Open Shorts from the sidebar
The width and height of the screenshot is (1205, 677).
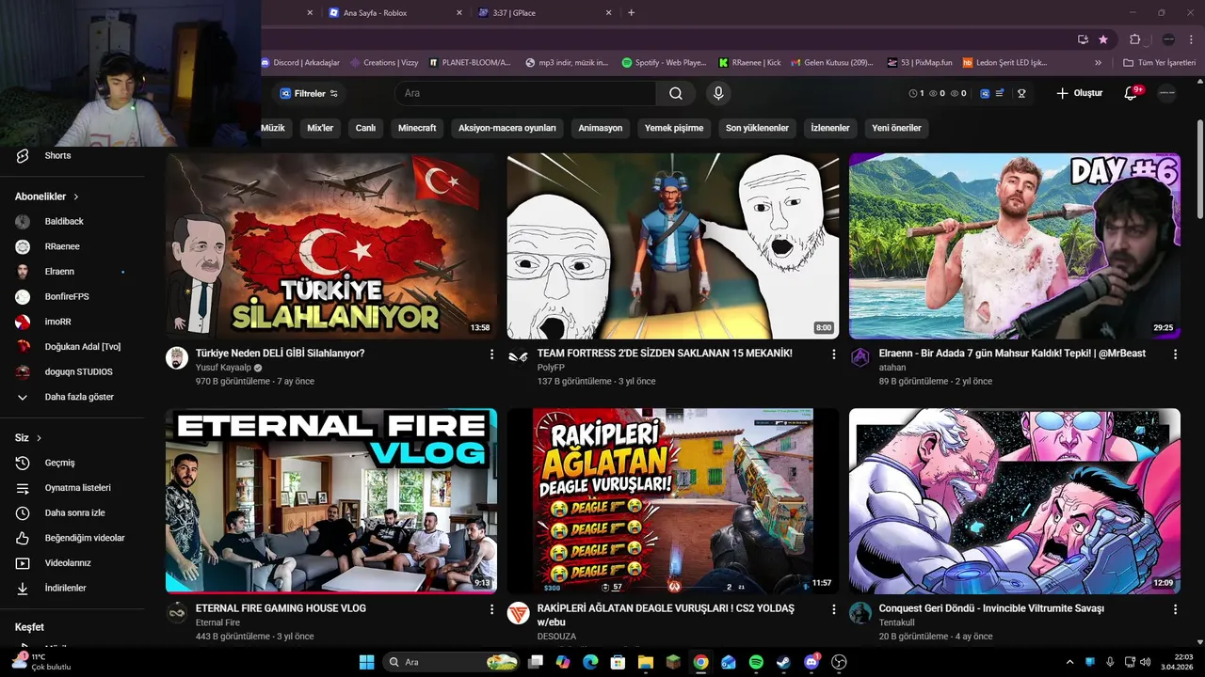click(x=57, y=155)
